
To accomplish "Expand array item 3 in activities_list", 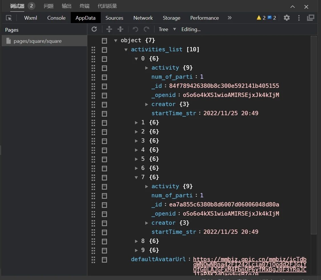I will click(136, 141).
